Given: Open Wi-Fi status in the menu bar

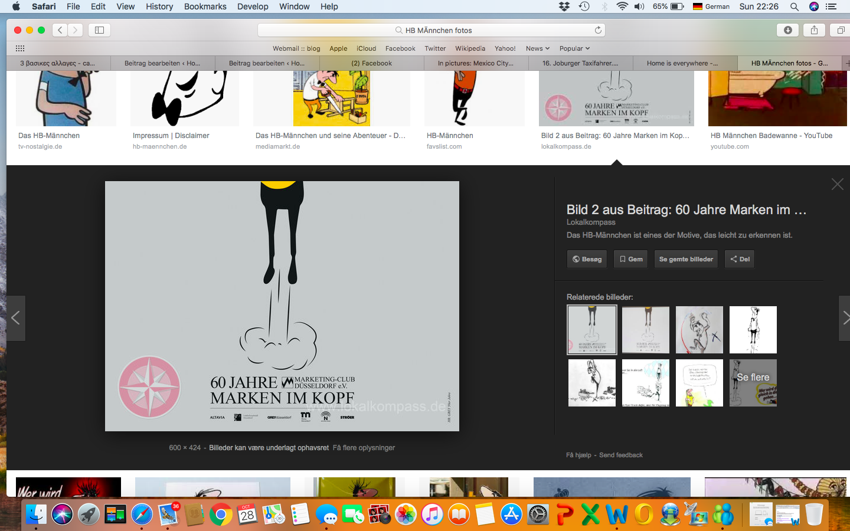Looking at the screenshot, I should tap(622, 6).
